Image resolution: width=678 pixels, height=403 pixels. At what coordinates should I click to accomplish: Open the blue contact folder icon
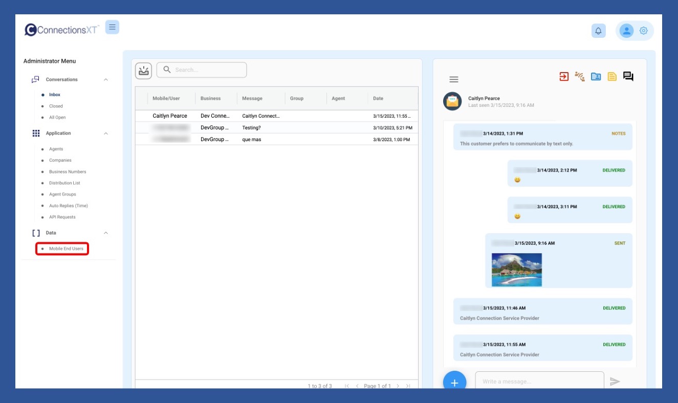click(596, 77)
